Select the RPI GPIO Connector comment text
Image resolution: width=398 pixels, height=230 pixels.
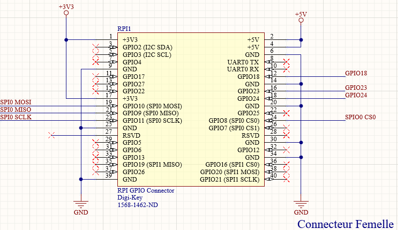click(x=146, y=190)
